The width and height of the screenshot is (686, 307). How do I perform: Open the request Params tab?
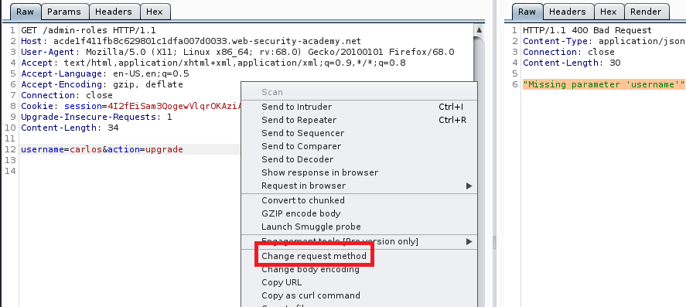[65, 12]
